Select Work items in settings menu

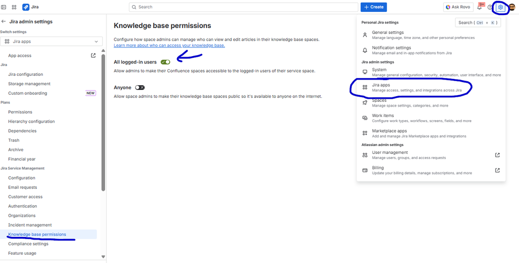[431, 118]
